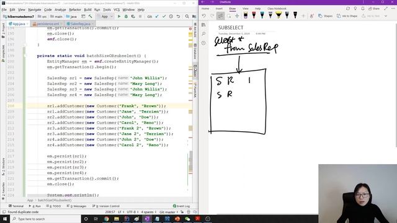The image size is (397, 223).
Task: Open File Explorer from taskbar
Action: click(x=117, y=219)
